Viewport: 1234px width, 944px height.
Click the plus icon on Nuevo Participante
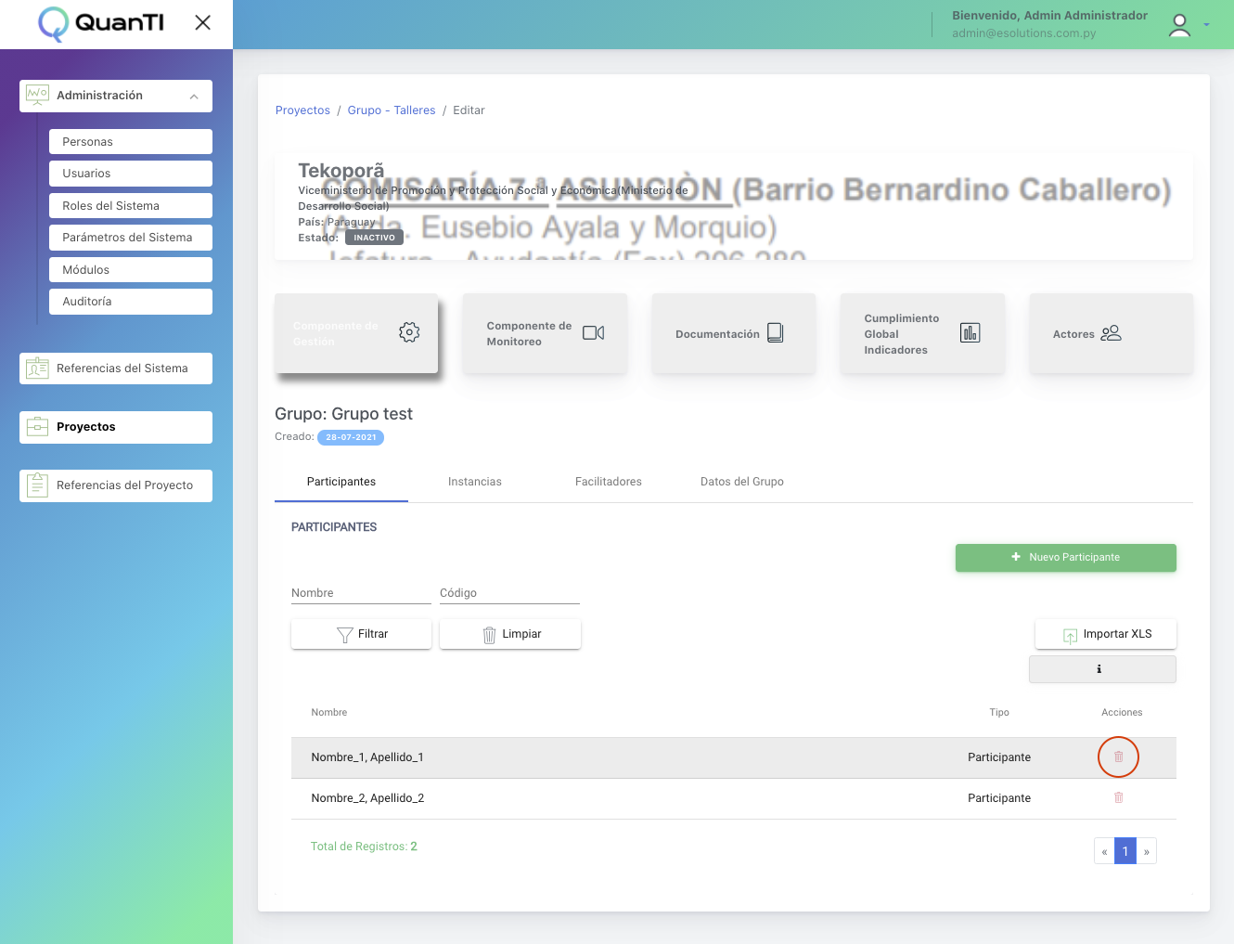(1016, 557)
